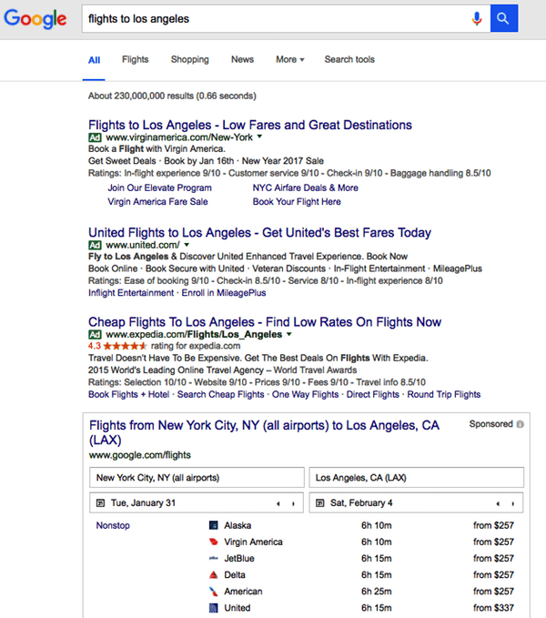Click Join Our Elevate Program link

click(159, 188)
